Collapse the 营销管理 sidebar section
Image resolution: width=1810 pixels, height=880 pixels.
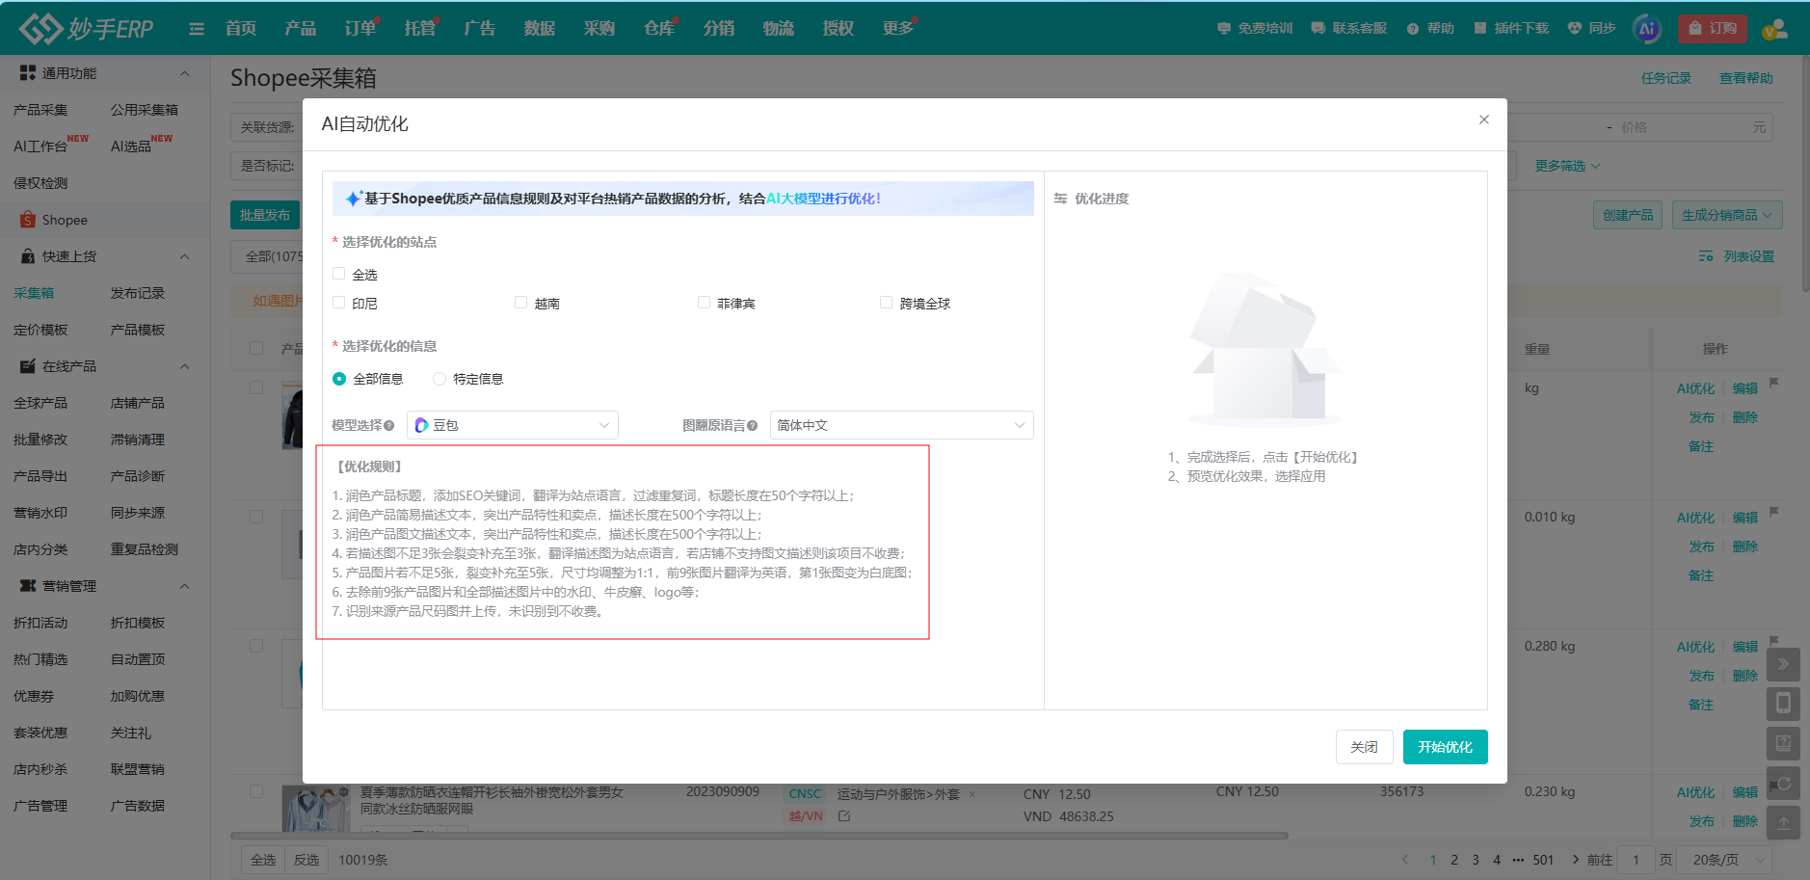pos(184,586)
